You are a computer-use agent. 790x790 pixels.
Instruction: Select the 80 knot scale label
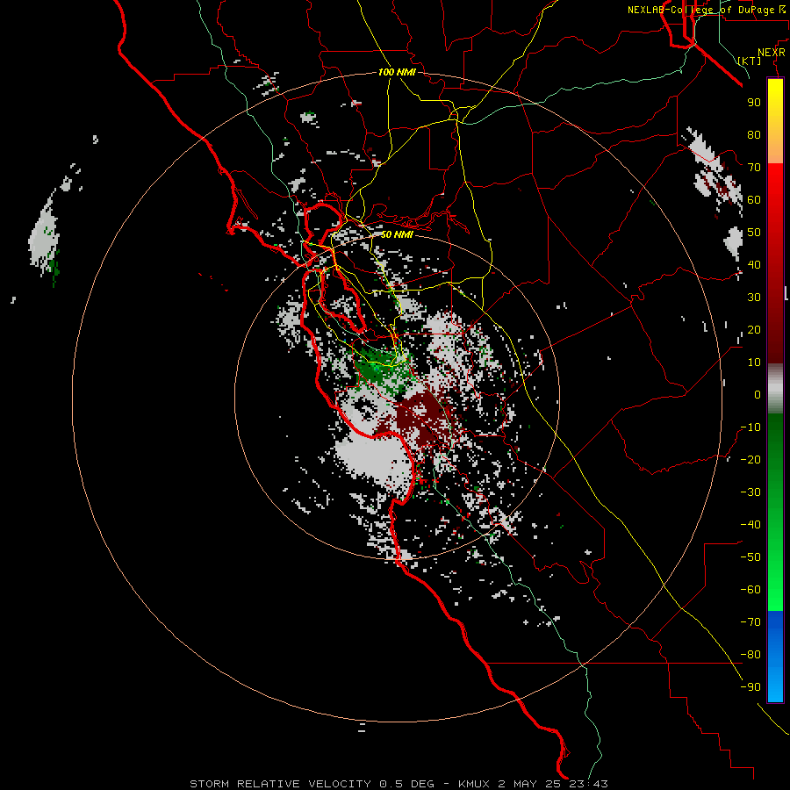[x=754, y=134]
